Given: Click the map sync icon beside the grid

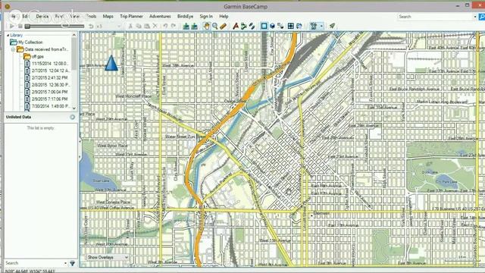Looking at the screenshot, I should (299, 27).
